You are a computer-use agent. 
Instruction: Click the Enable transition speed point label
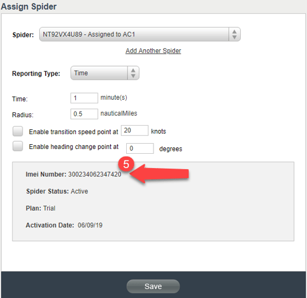click(x=73, y=132)
